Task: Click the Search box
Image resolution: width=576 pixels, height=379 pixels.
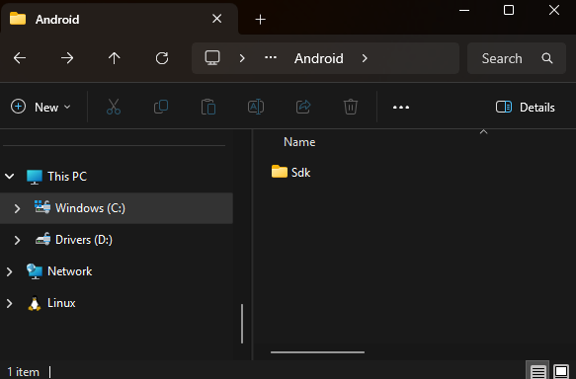Action: (x=517, y=58)
